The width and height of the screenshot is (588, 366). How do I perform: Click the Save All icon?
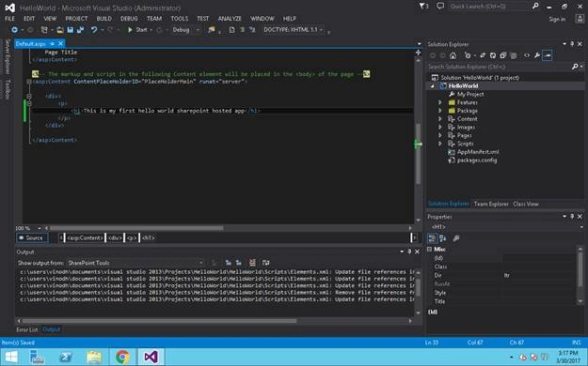coord(80,30)
